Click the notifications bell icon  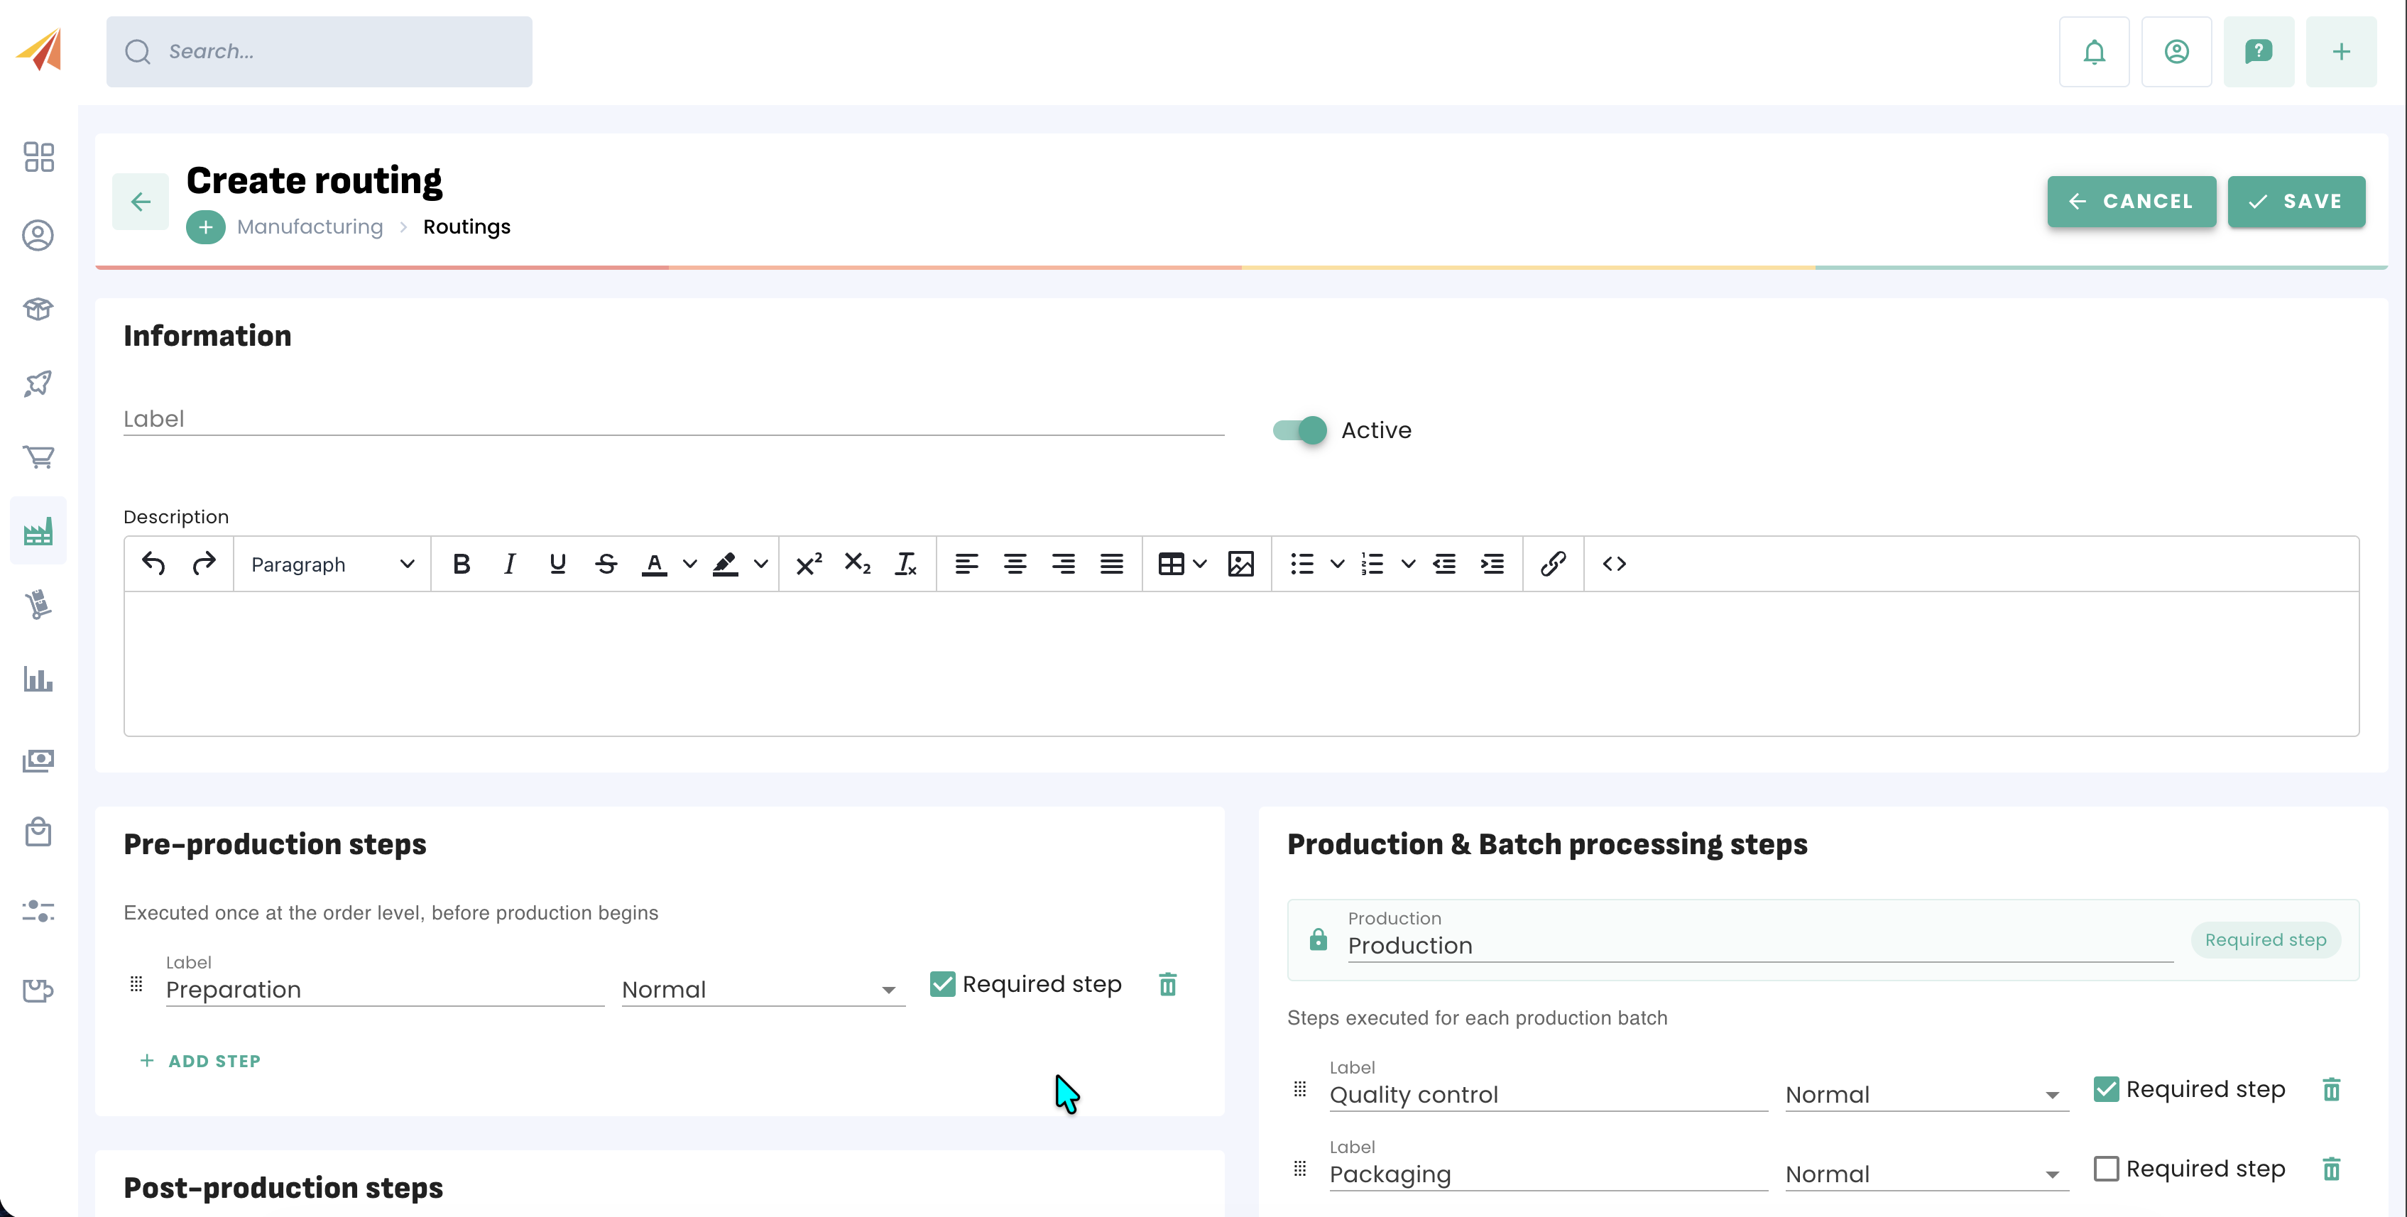tap(2093, 51)
